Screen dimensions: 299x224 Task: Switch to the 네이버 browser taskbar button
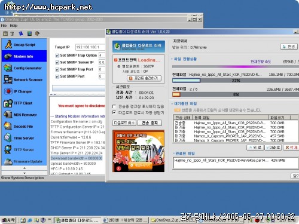point(125,220)
